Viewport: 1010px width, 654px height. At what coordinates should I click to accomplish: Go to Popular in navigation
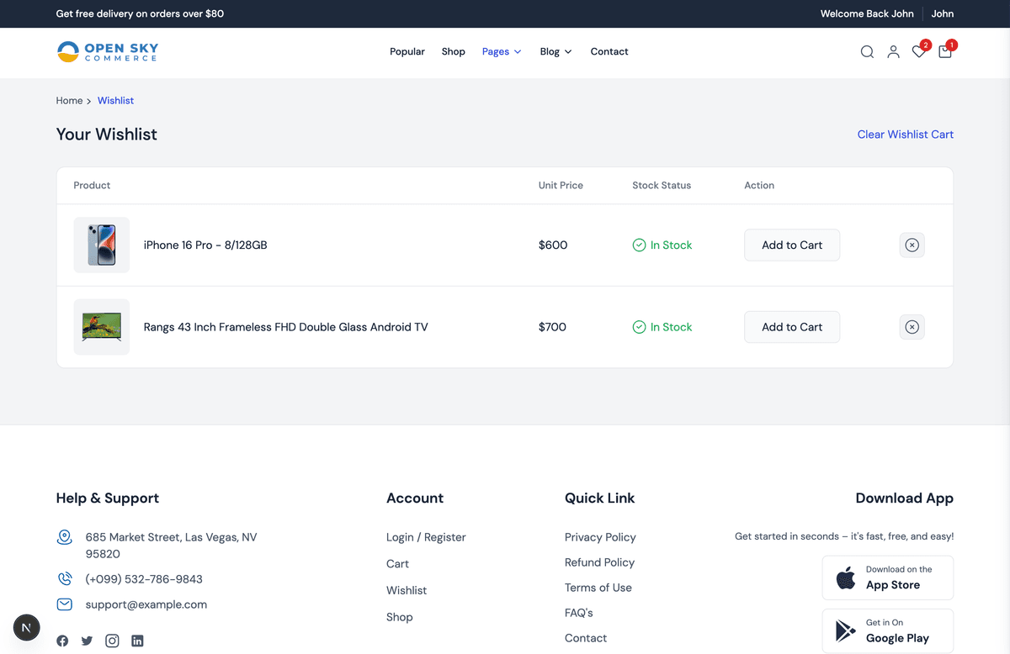click(407, 52)
